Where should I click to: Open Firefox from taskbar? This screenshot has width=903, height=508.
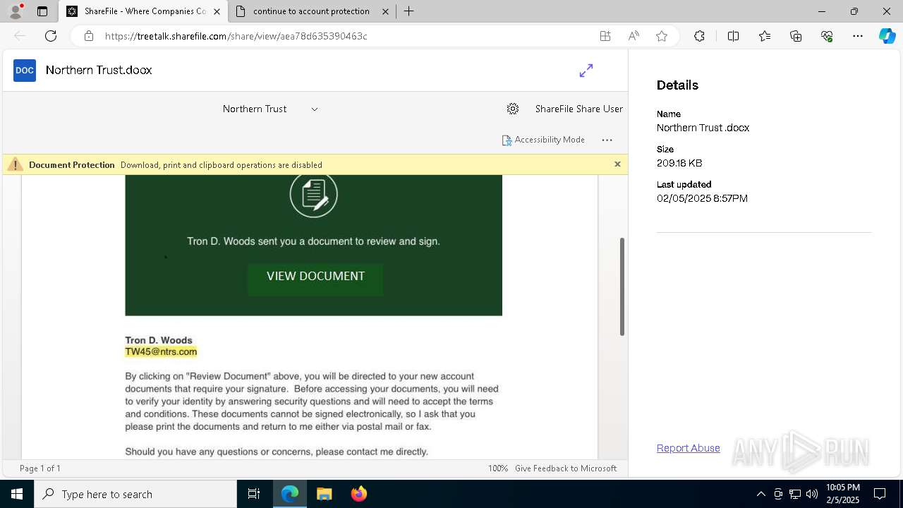click(x=359, y=494)
